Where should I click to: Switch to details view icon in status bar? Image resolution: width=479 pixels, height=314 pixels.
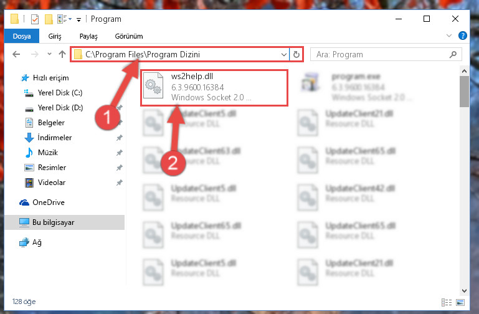[x=447, y=302]
